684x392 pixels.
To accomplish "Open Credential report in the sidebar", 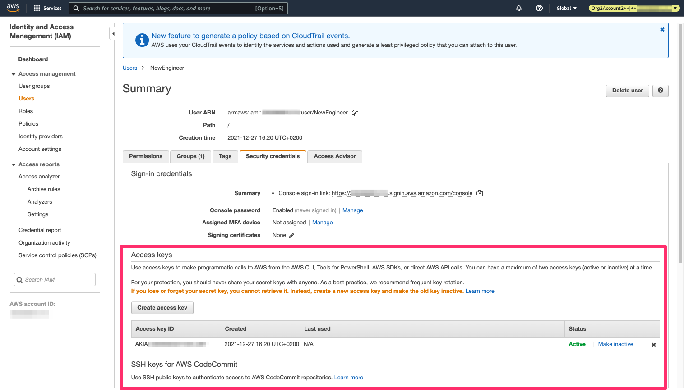I will [40, 230].
